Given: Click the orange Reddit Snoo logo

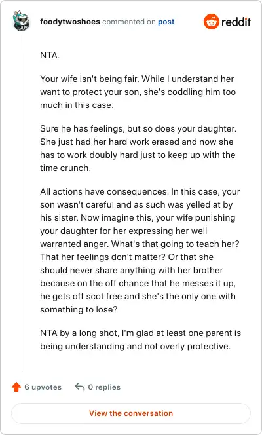Looking at the screenshot, I should pyautogui.click(x=212, y=22).
